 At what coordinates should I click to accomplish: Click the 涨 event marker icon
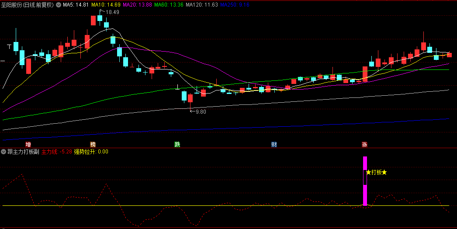[365, 144]
